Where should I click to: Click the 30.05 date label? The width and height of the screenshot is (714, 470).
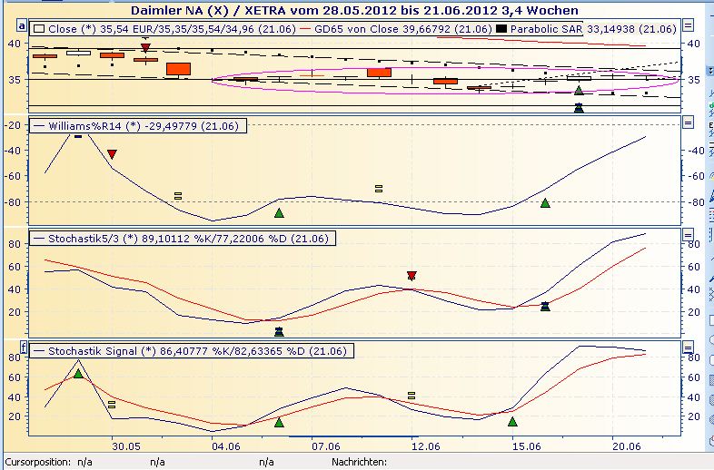[x=126, y=446]
